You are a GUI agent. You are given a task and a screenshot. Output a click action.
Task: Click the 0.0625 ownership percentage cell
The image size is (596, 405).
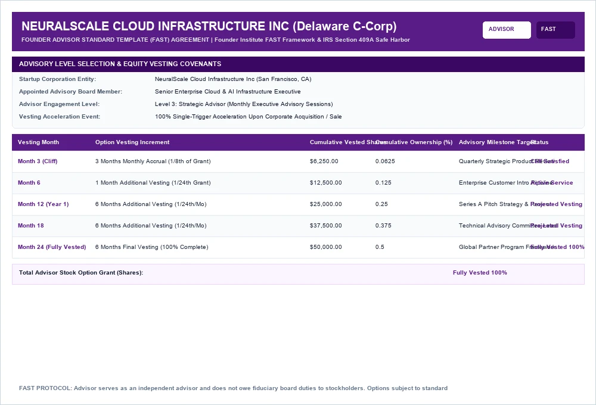[x=385, y=161]
